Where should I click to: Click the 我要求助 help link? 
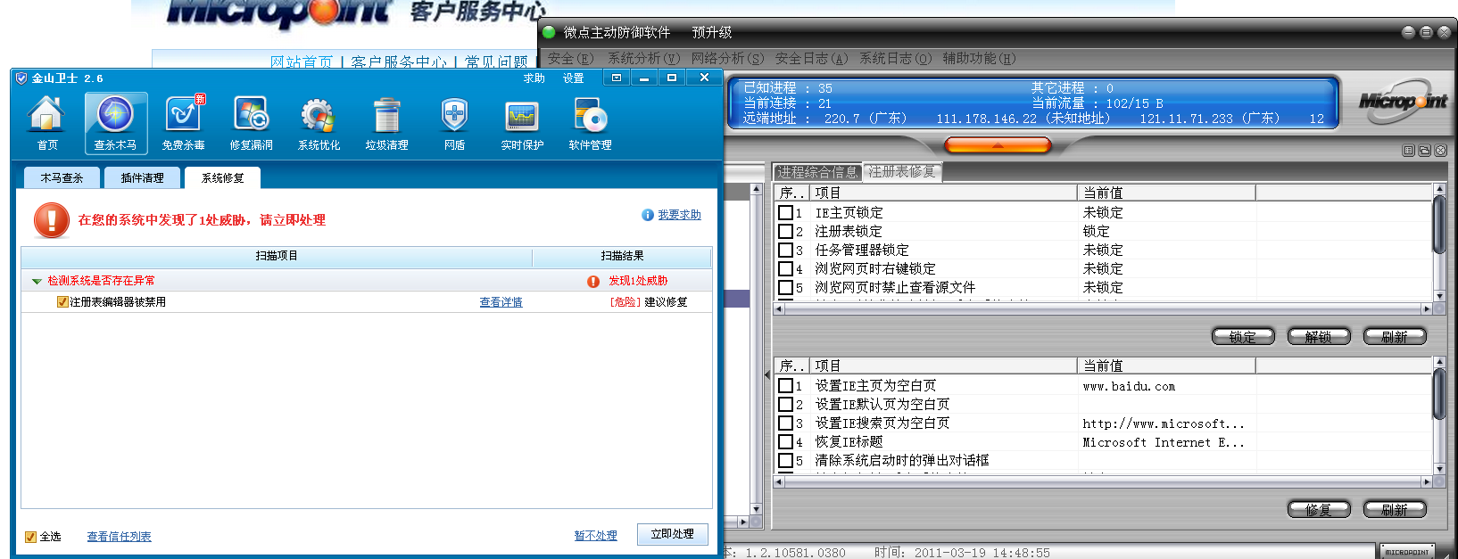click(679, 215)
